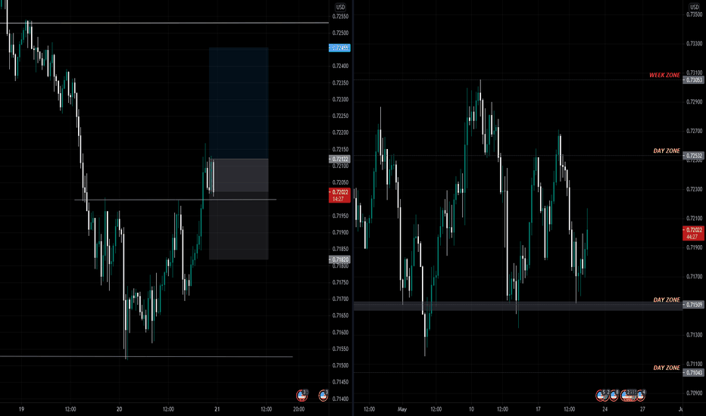Open economic event icon beside the 0.71400 price
The height and width of the screenshot is (416, 706).
pyautogui.click(x=323, y=396)
